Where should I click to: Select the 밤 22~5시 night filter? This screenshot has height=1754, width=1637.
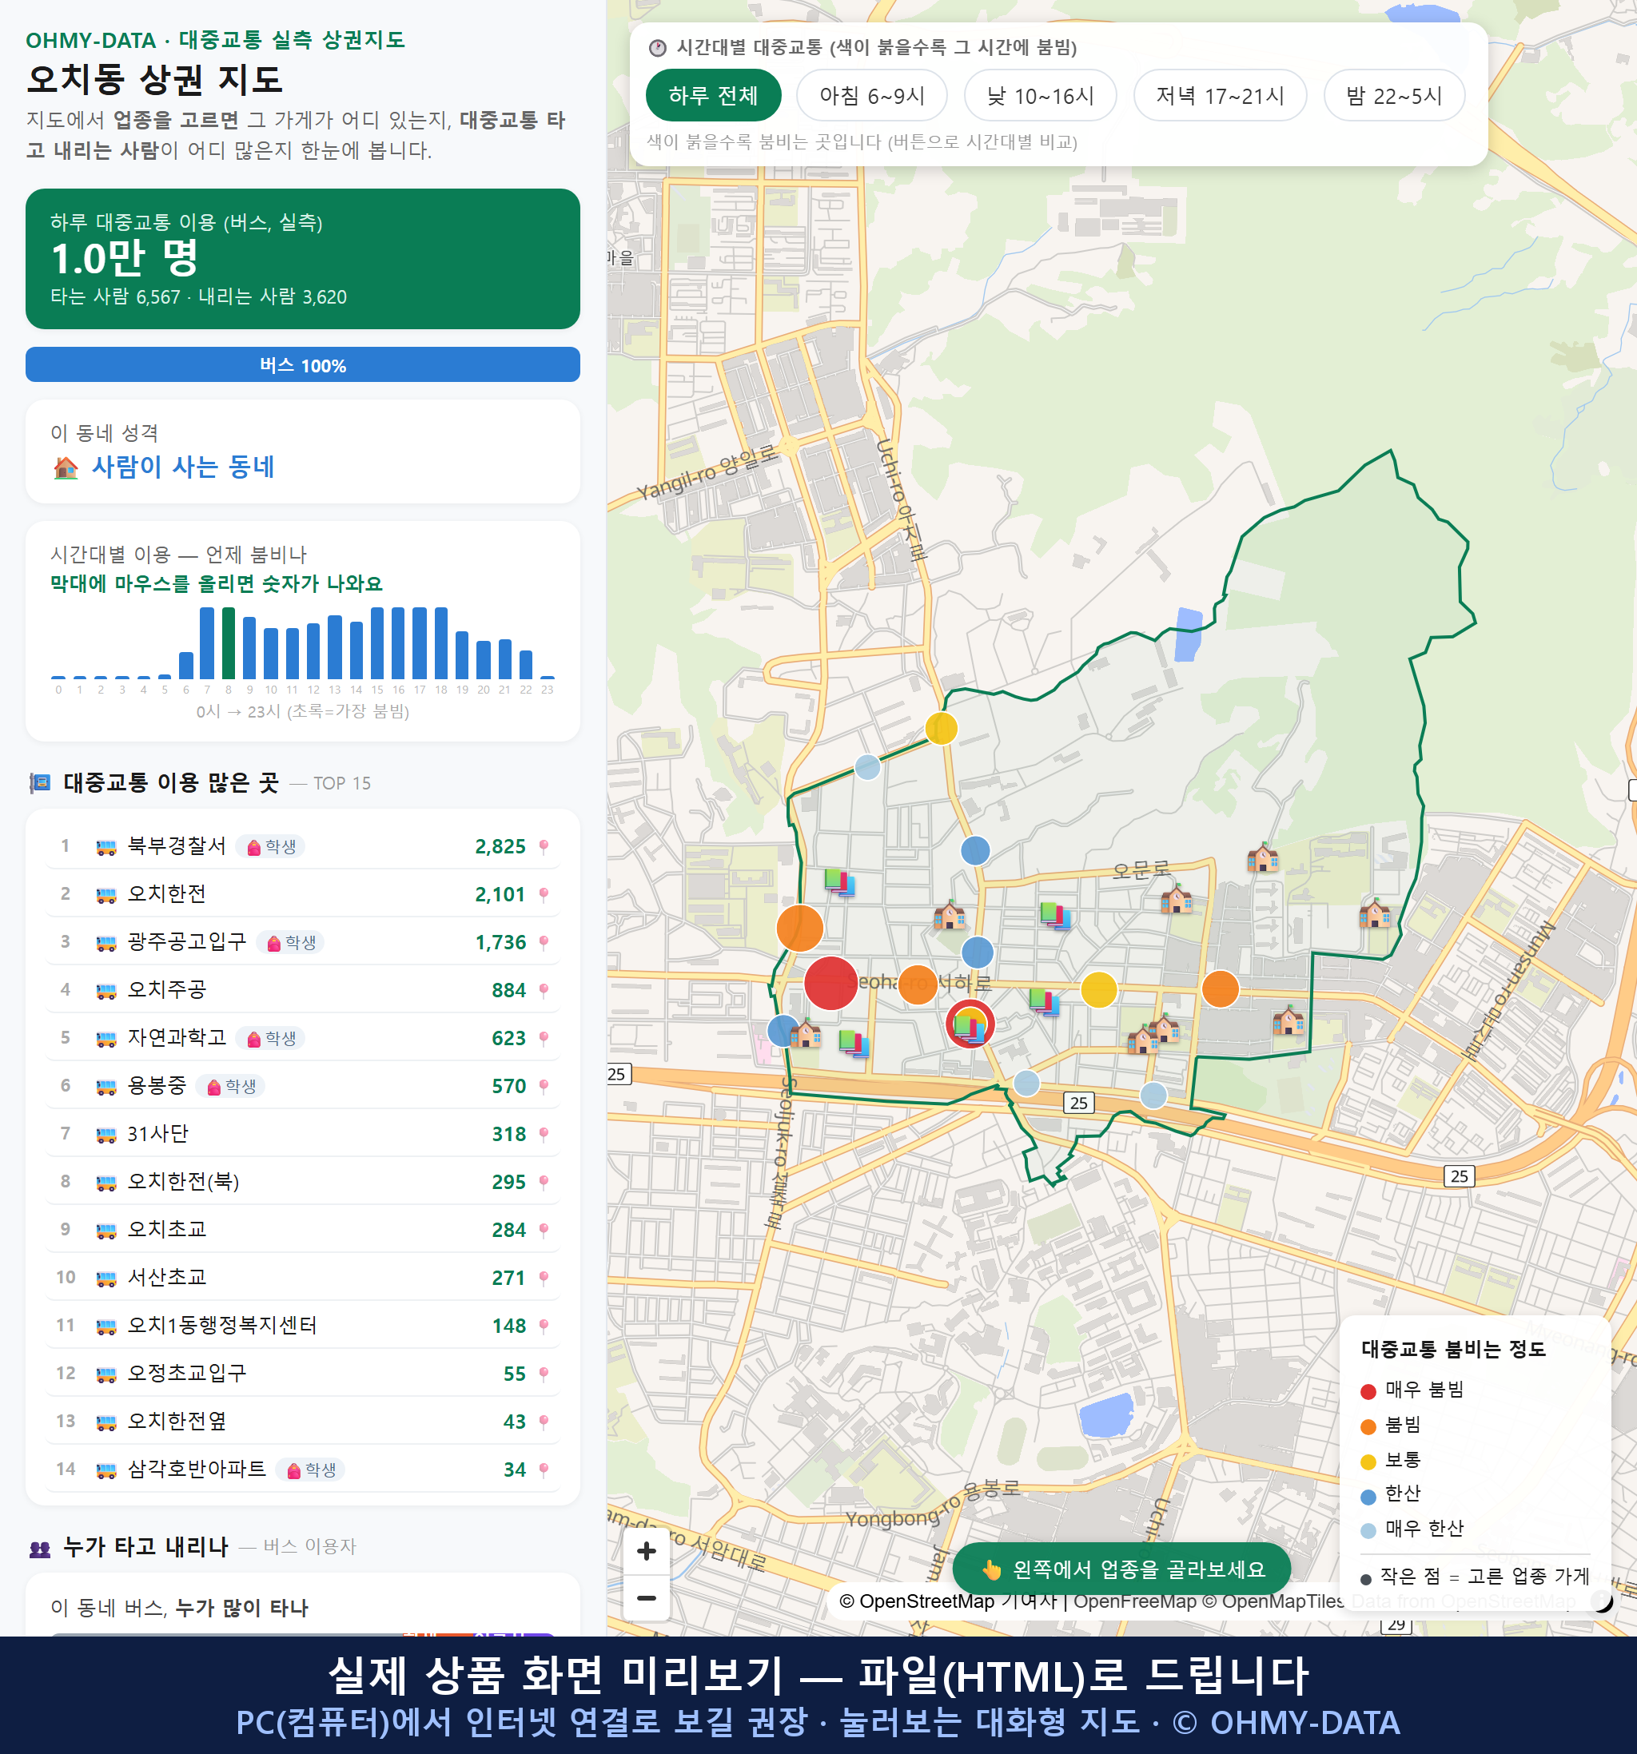[1394, 95]
